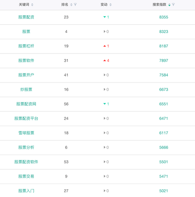Click search index 6673

[x=164, y=89]
